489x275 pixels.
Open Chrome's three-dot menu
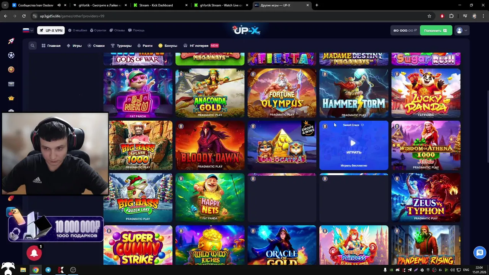click(x=484, y=16)
